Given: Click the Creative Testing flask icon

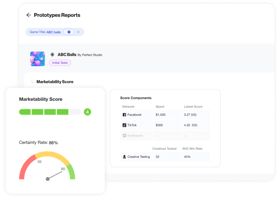Looking at the screenshot, I should click(x=124, y=157).
